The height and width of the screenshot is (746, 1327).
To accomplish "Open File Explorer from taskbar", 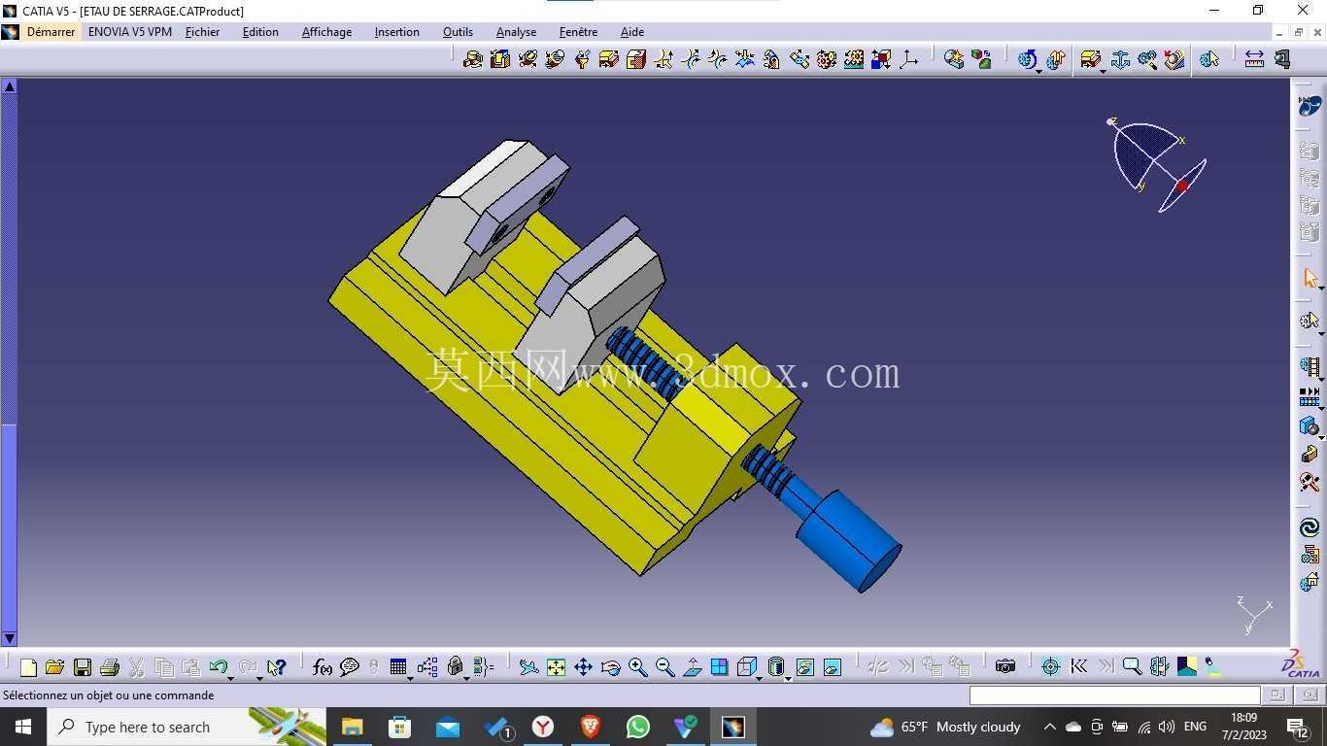I will [x=352, y=727].
